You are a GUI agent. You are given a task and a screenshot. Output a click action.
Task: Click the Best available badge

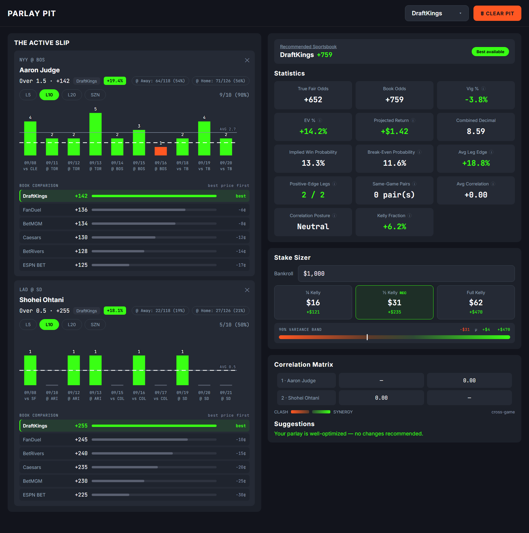click(490, 52)
